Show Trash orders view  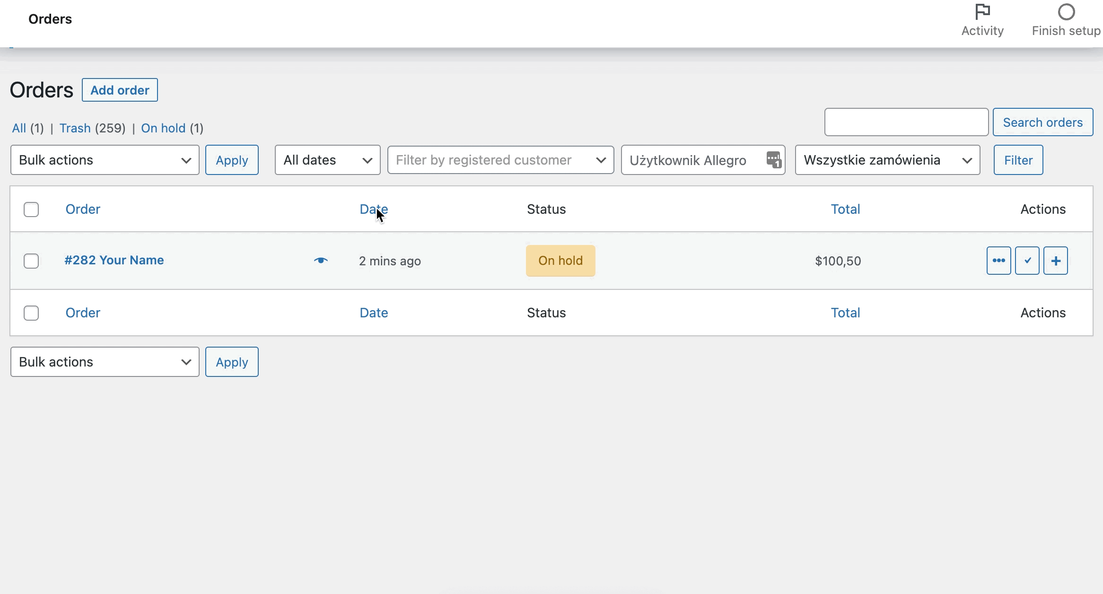[x=75, y=128]
